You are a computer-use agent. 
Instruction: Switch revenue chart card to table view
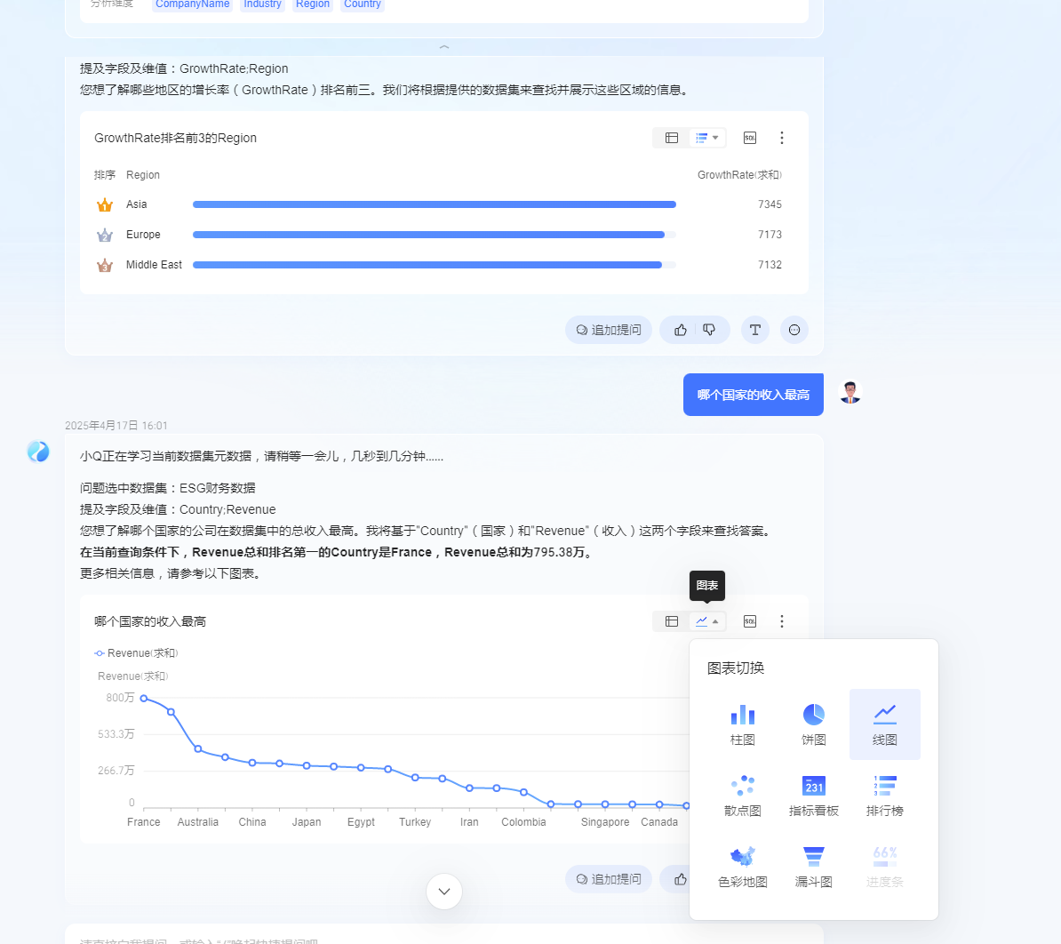click(671, 621)
